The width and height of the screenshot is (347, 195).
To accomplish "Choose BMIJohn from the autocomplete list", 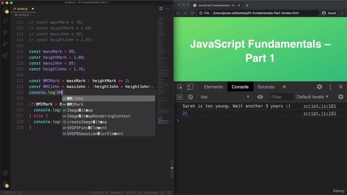I will pyautogui.click(x=108, y=99).
